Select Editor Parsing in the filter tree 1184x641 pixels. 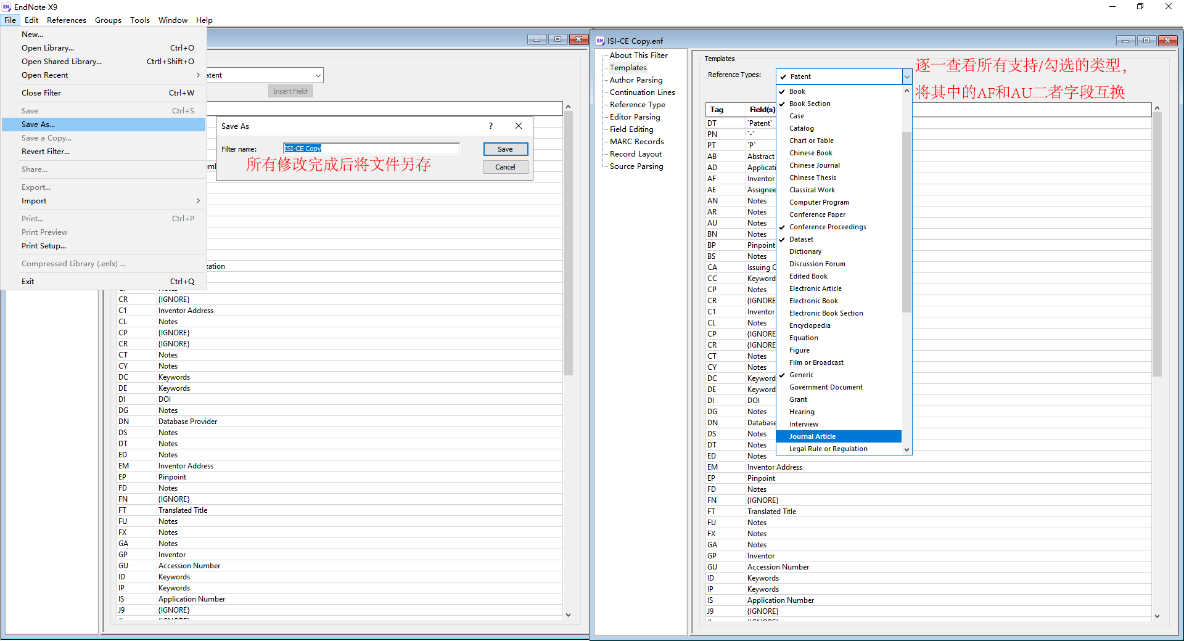click(x=635, y=117)
